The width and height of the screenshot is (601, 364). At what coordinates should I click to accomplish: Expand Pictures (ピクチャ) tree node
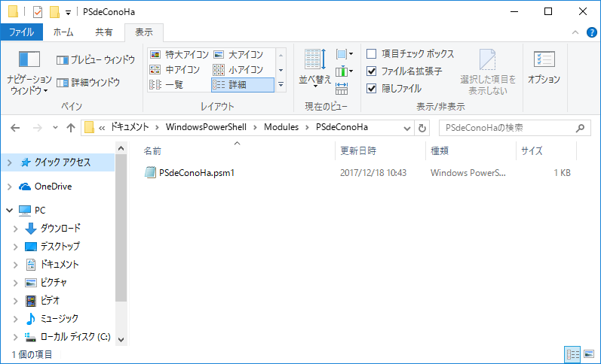click(16, 283)
